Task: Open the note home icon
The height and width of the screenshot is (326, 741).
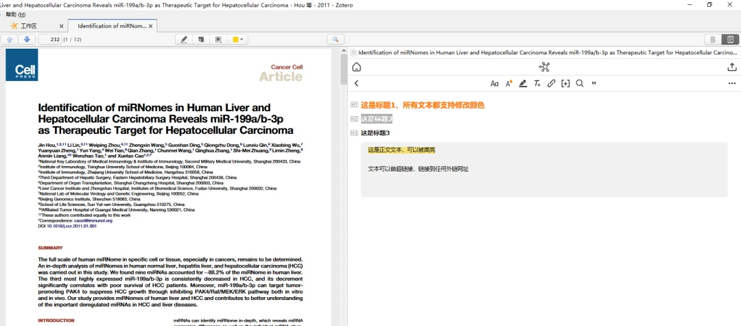Action: click(357, 67)
